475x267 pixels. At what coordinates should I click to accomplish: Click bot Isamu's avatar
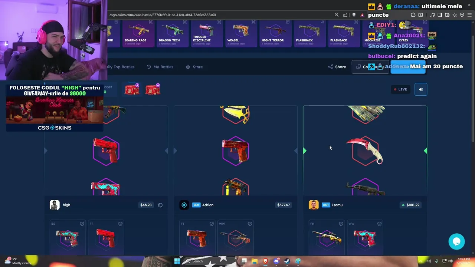tap(314, 205)
